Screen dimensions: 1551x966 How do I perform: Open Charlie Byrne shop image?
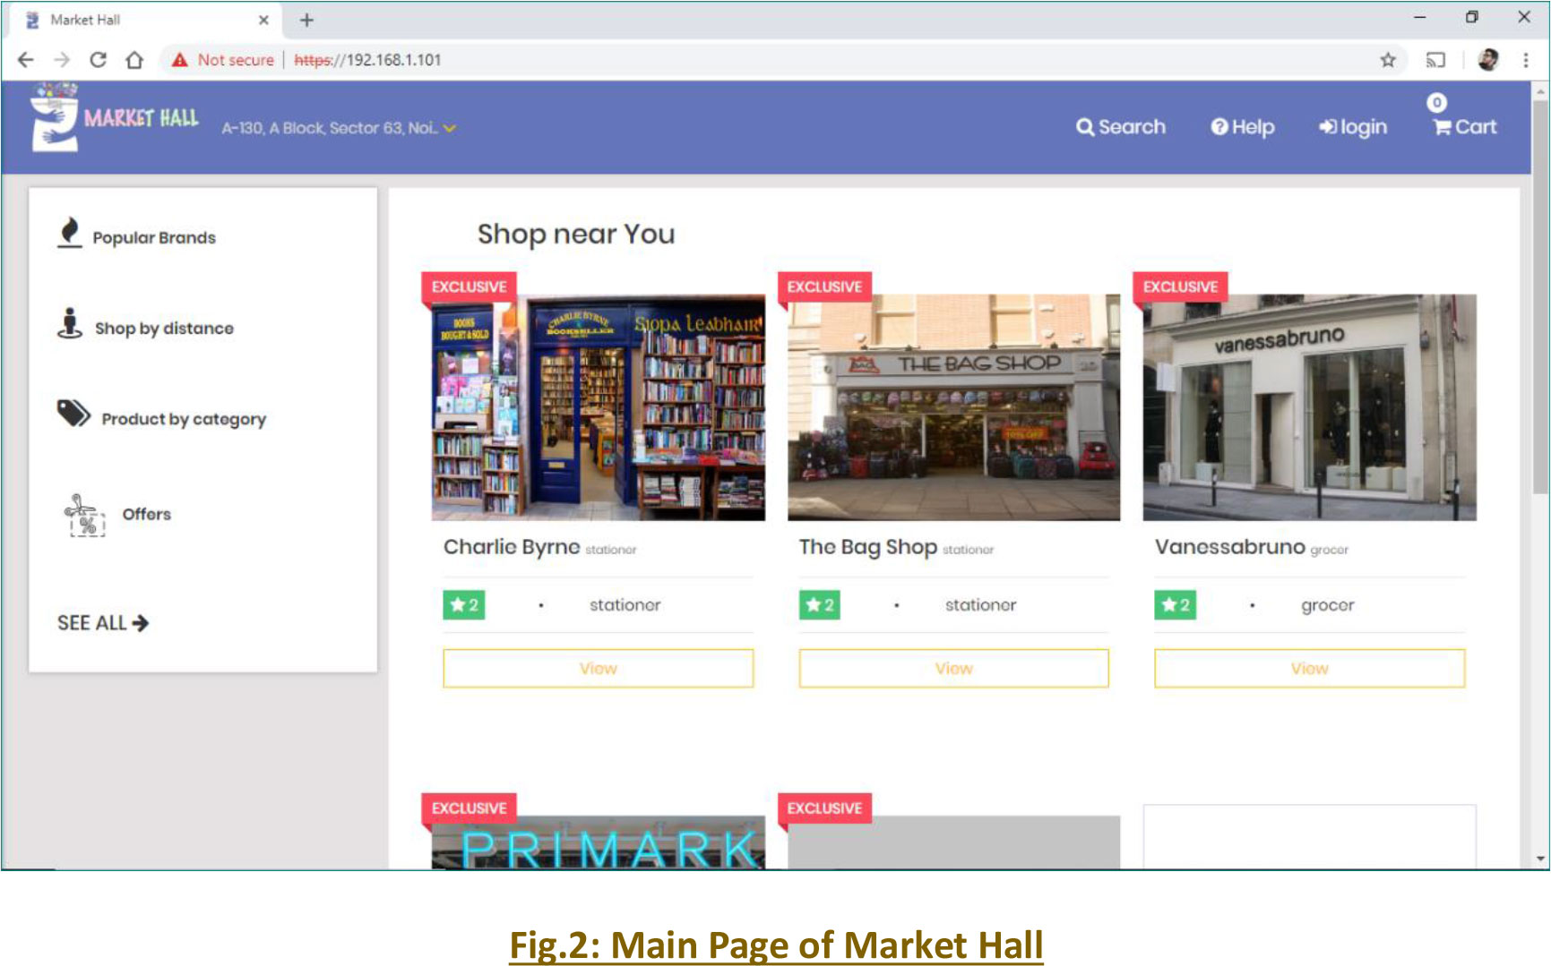click(x=599, y=407)
